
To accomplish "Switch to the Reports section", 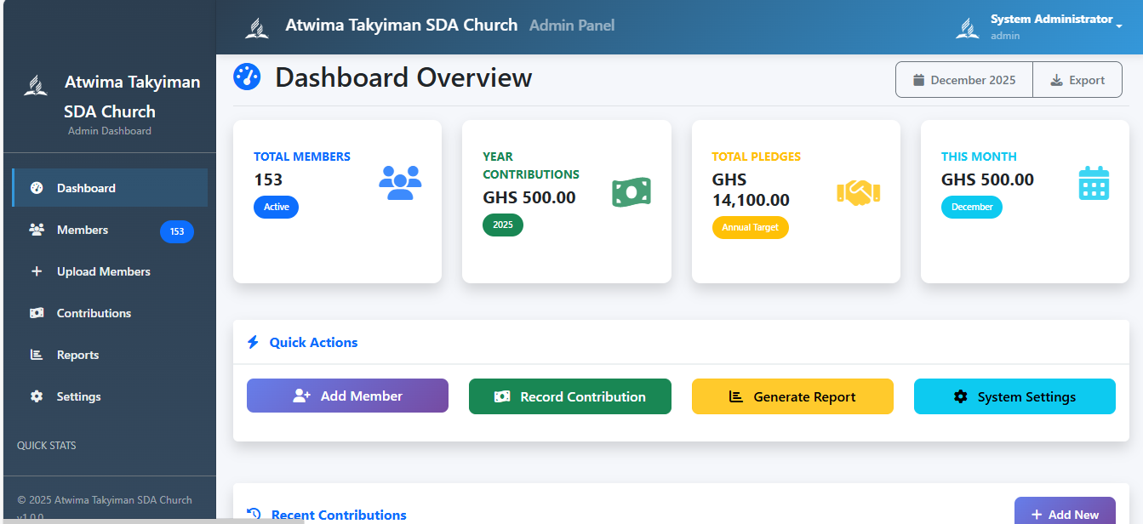I will point(78,355).
